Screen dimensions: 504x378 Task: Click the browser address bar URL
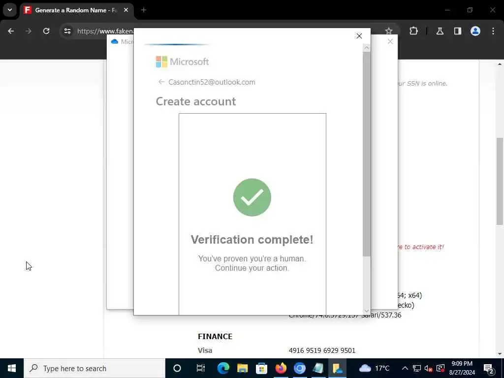pyautogui.click(x=105, y=31)
